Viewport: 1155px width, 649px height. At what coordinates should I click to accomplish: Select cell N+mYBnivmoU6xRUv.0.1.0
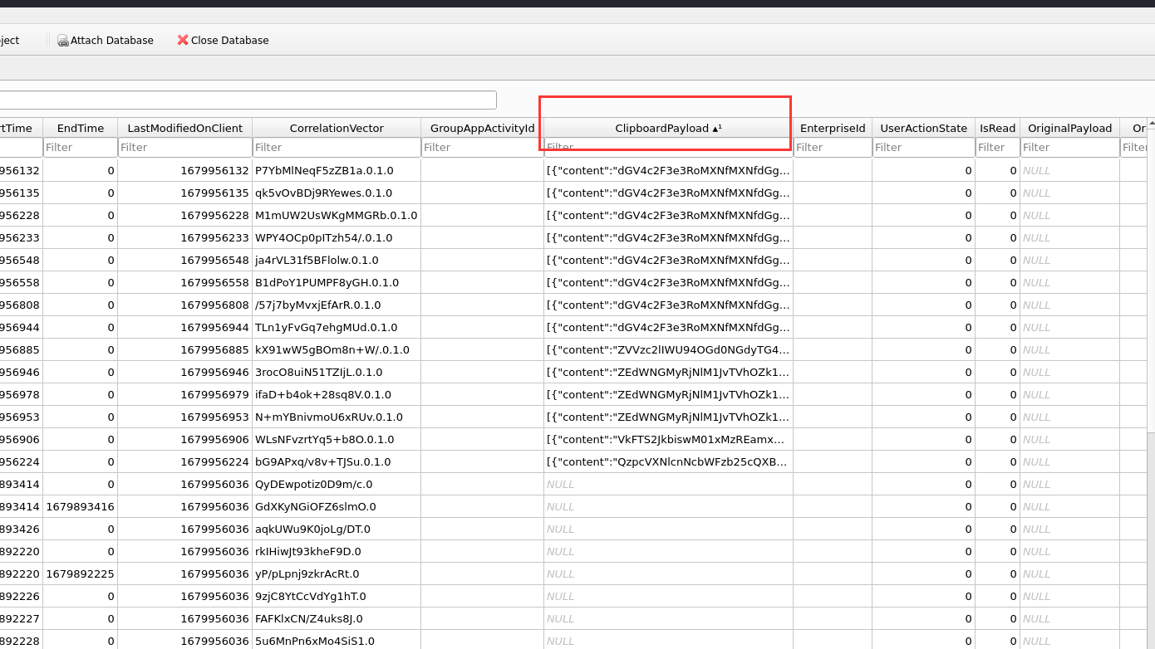(337, 417)
